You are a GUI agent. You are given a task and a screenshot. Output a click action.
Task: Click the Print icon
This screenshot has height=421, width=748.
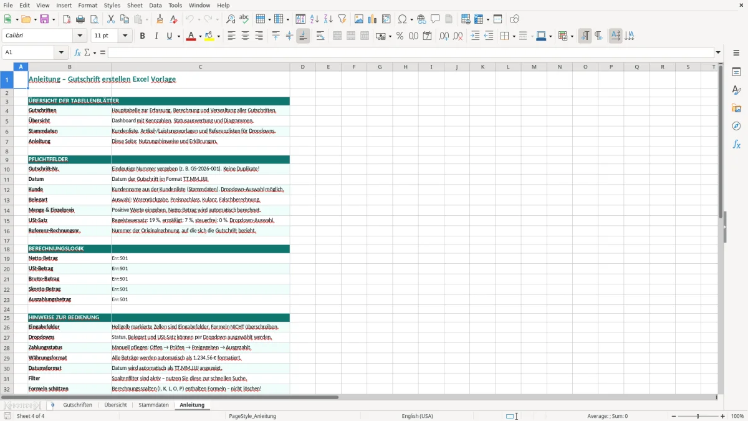(80, 19)
